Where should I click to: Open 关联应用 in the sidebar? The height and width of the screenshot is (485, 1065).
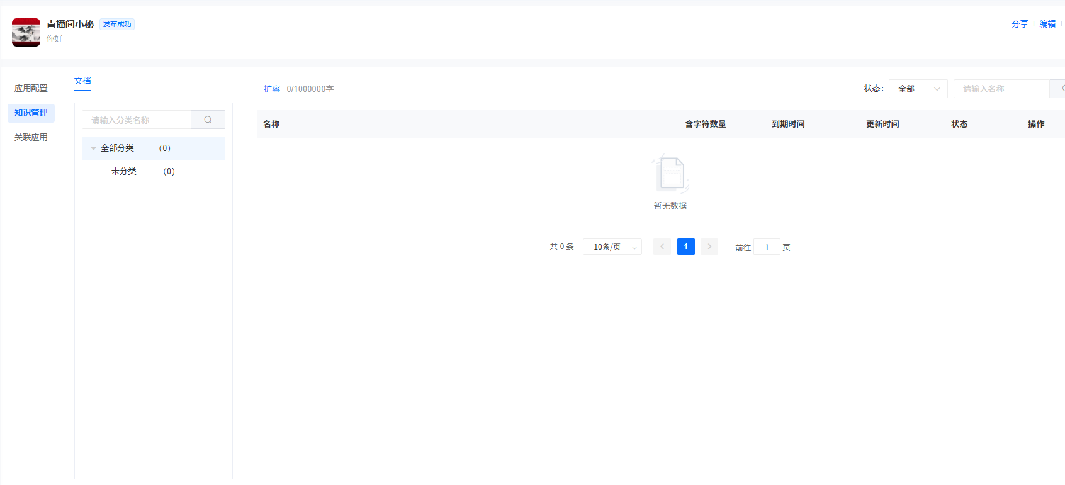[x=31, y=137]
